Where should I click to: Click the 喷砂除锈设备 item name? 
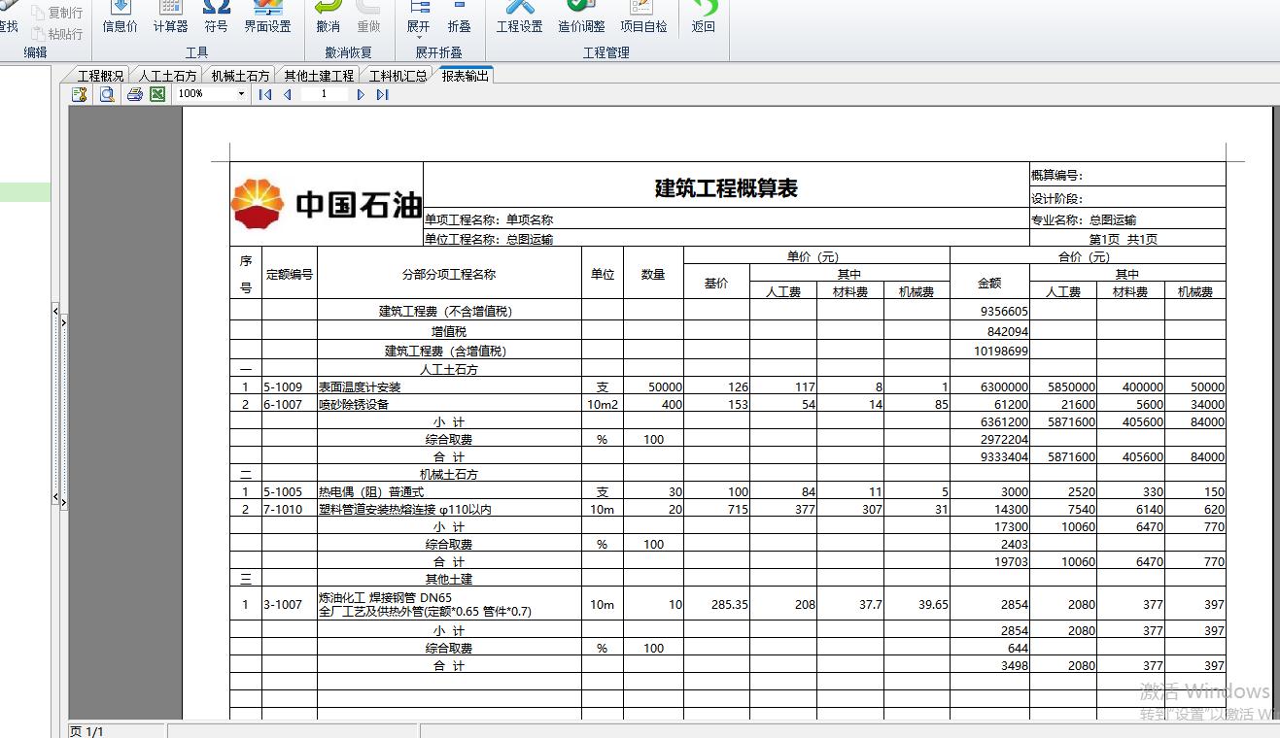(x=354, y=404)
